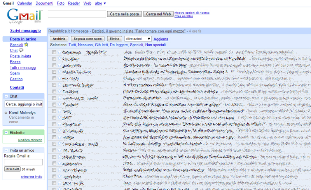This screenshot has width=311, height=190.
Task: Click the Cerca nel Web button
Action: coord(159,14)
